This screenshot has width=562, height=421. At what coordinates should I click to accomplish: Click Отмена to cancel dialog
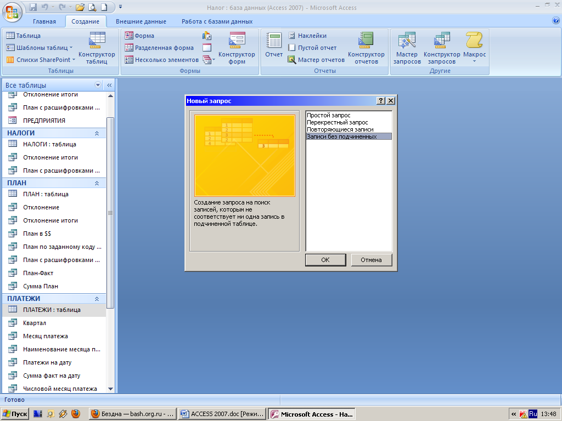tap(372, 260)
